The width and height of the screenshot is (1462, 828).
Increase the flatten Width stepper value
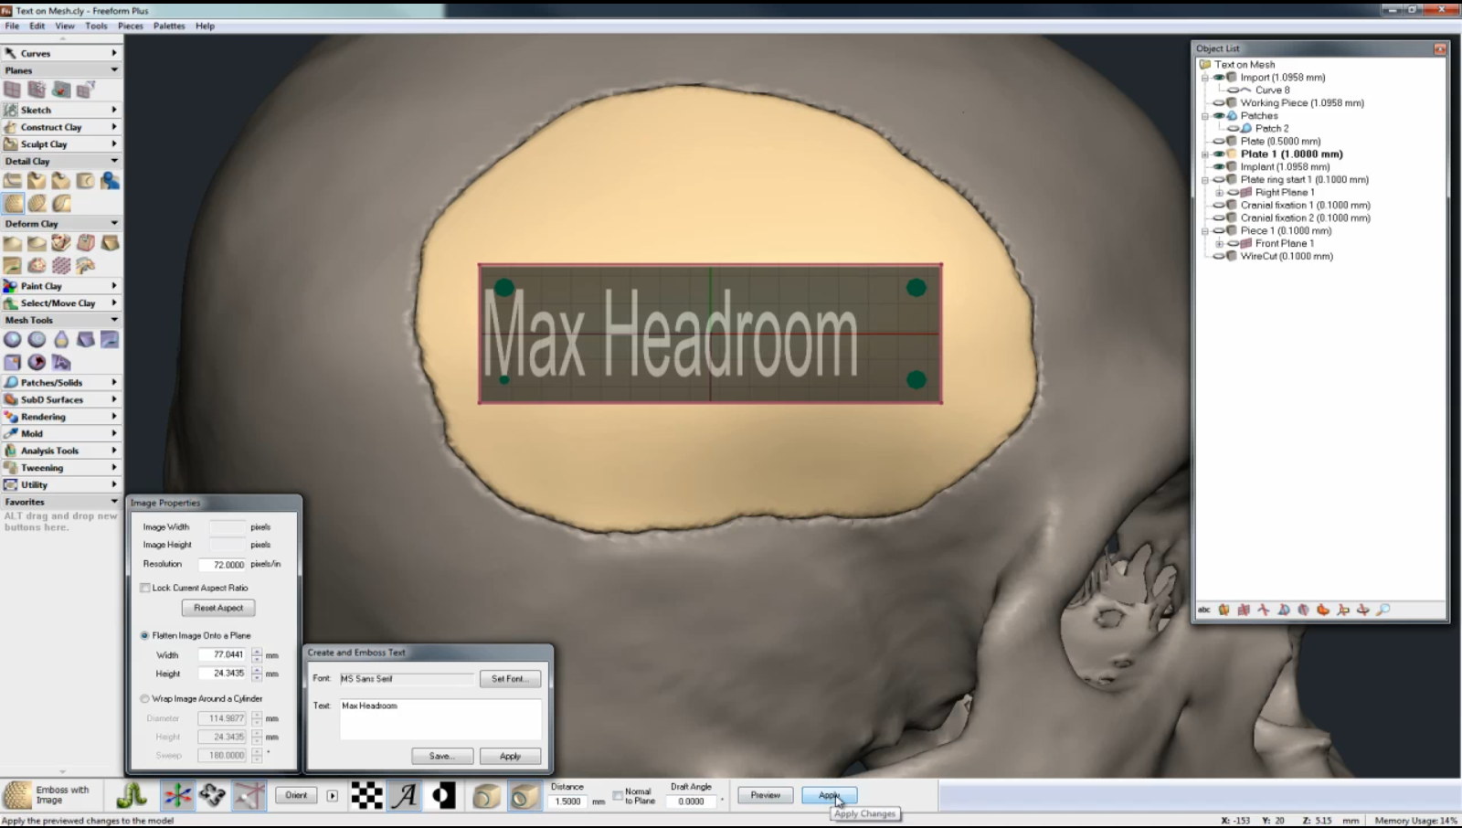tap(257, 652)
